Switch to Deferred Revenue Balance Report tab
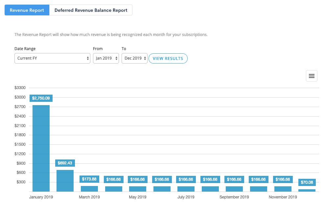 [x=91, y=10]
